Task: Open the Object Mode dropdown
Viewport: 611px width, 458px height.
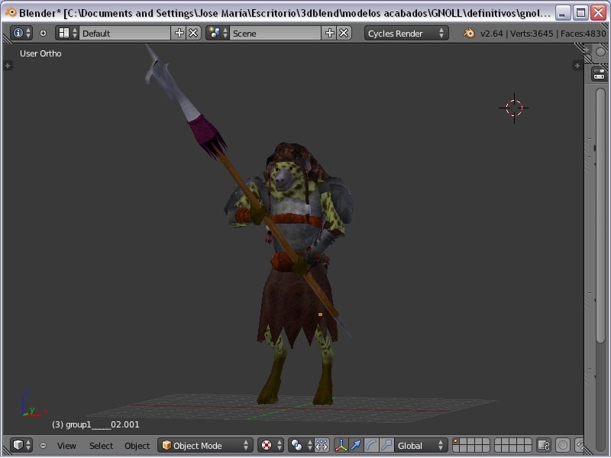Action: point(205,445)
